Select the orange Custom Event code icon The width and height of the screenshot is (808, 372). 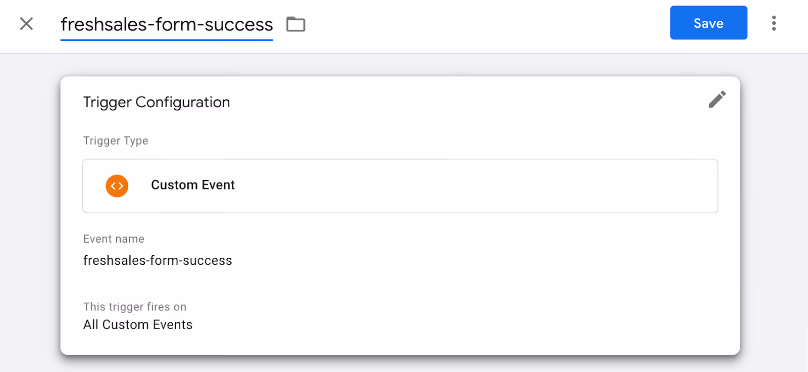[x=117, y=186]
